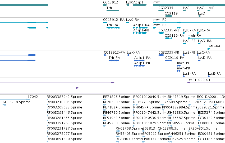The width and height of the screenshot is (225, 143).
Task: Click protein LysE-PA
Action: pyautogui.click(x=214, y=74)
